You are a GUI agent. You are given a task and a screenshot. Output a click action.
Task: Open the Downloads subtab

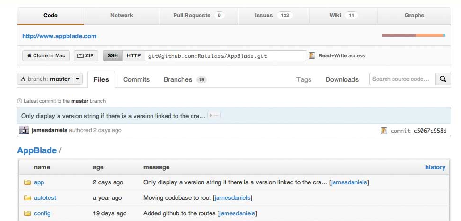tap(342, 79)
